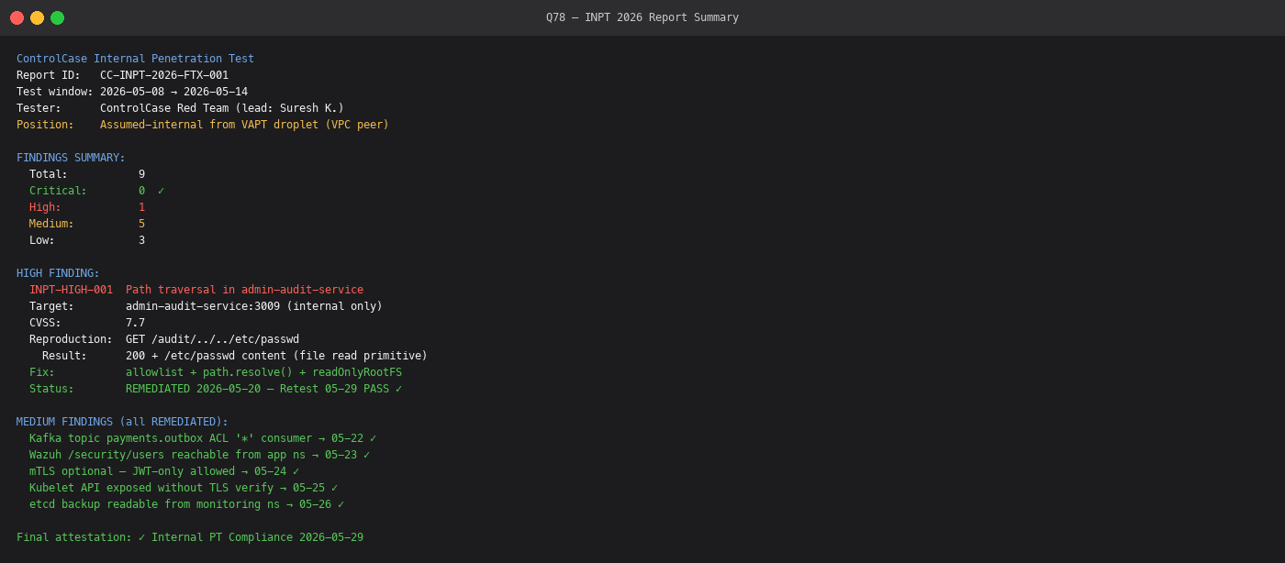This screenshot has height=563, width=1285.
Task: Click the checkmark beside the Critical count
Action: [x=161, y=191]
